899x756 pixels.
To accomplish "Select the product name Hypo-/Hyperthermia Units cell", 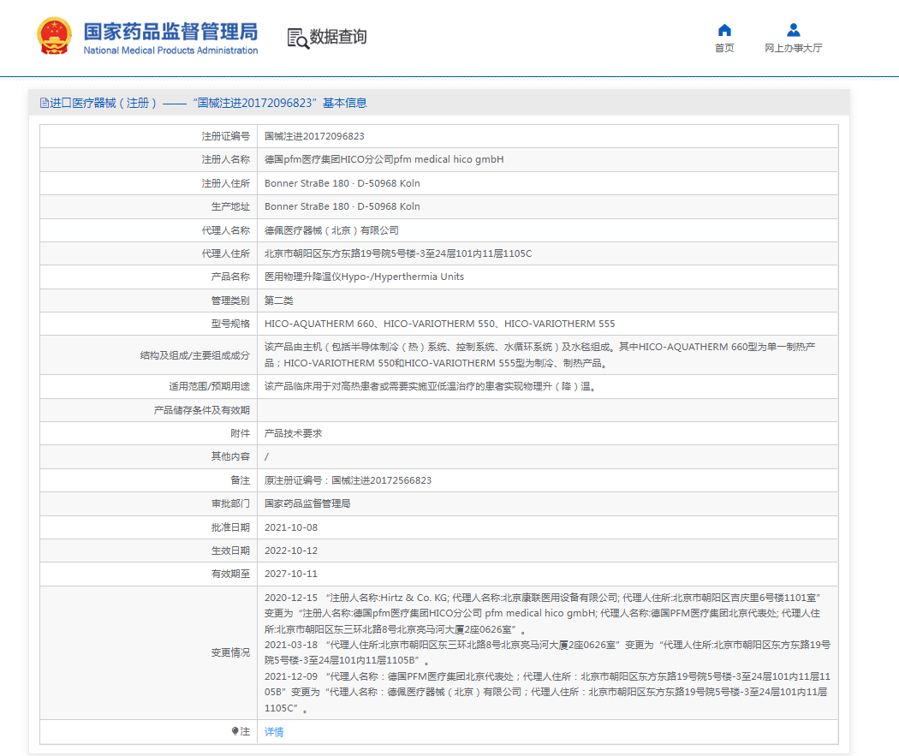I will (x=364, y=277).
